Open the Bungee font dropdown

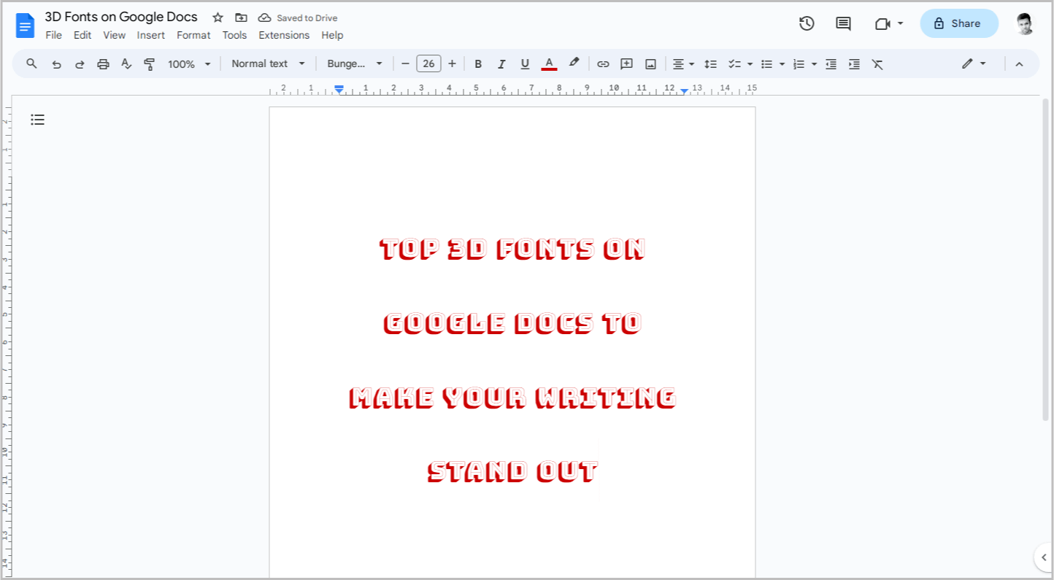pos(355,63)
